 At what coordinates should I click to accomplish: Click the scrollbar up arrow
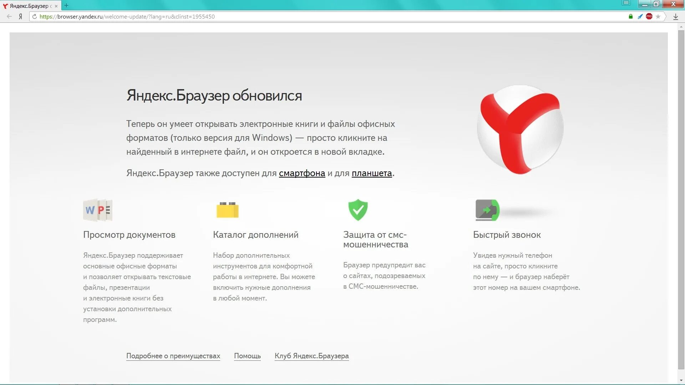[681, 26]
